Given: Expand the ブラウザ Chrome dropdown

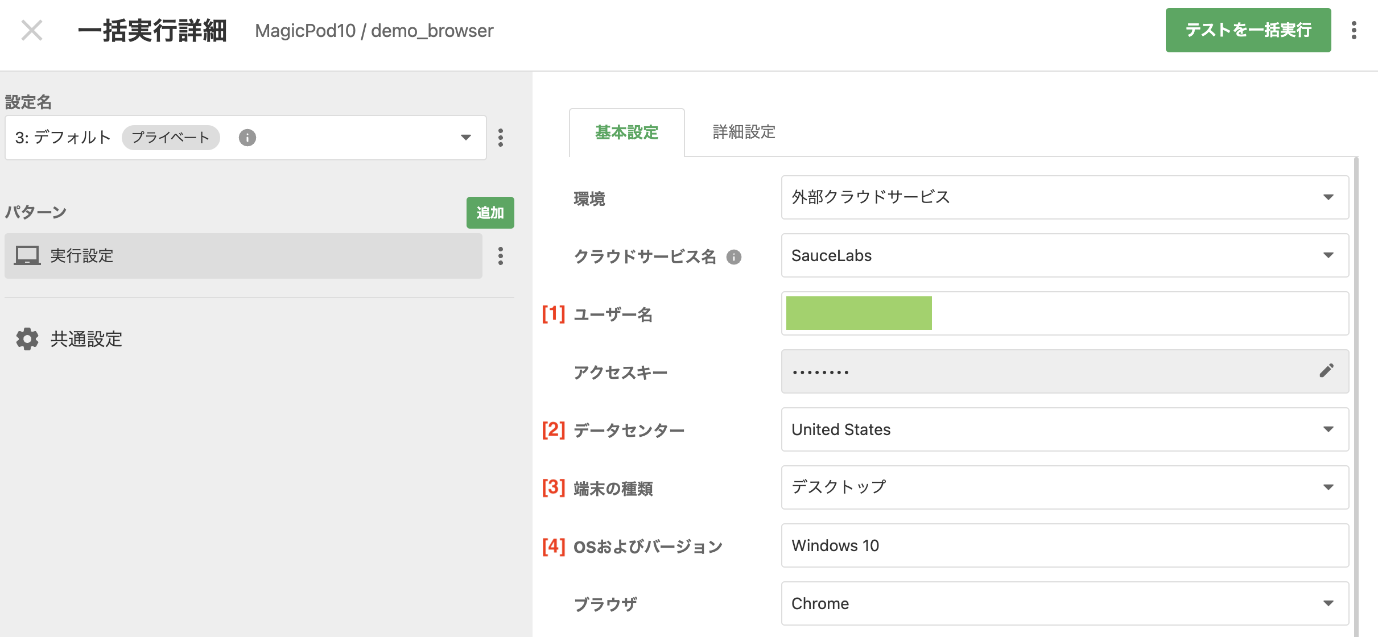Looking at the screenshot, I should click(1065, 603).
